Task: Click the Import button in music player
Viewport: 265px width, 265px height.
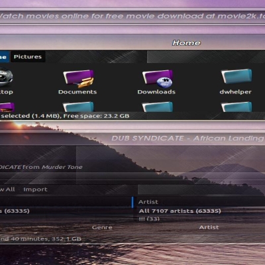Action: click(x=35, y=189)
